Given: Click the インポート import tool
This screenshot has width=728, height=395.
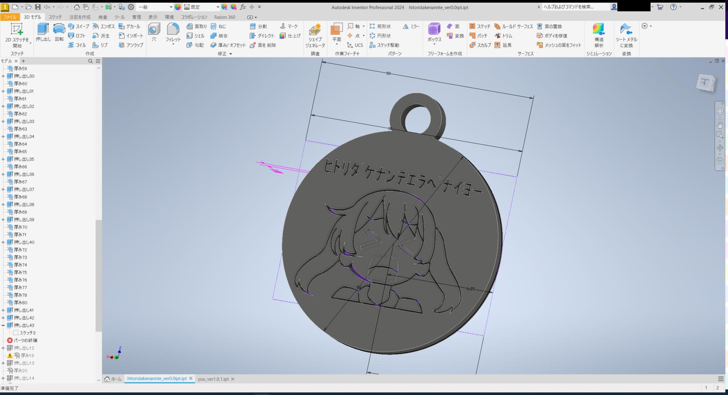Looking at the screenshot, I should tap(131, 36).
